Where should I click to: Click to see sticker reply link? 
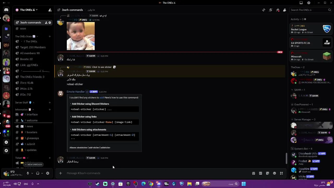click(x=102, y=67)
